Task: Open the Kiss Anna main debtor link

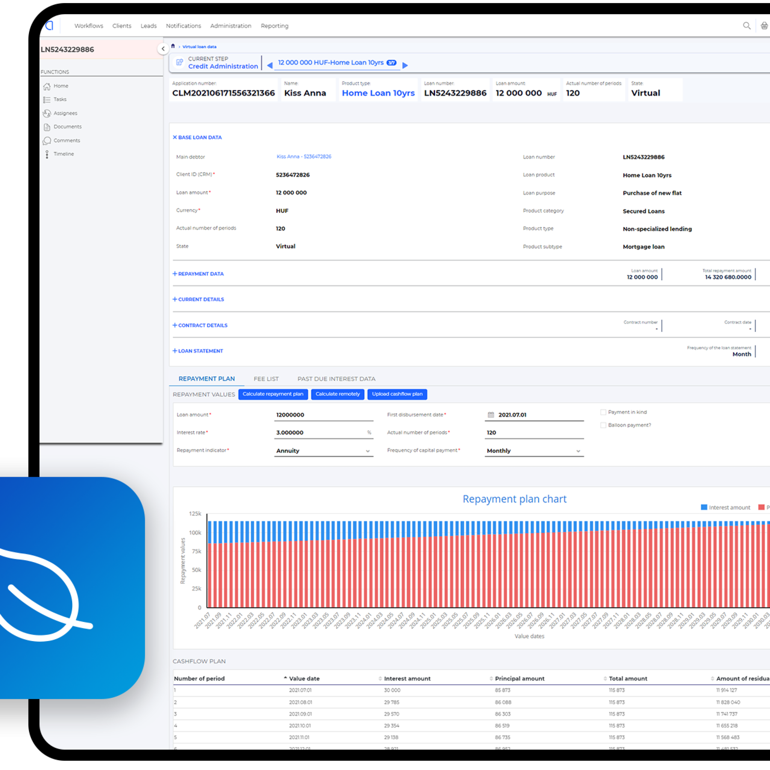Action: pos(304,157)
